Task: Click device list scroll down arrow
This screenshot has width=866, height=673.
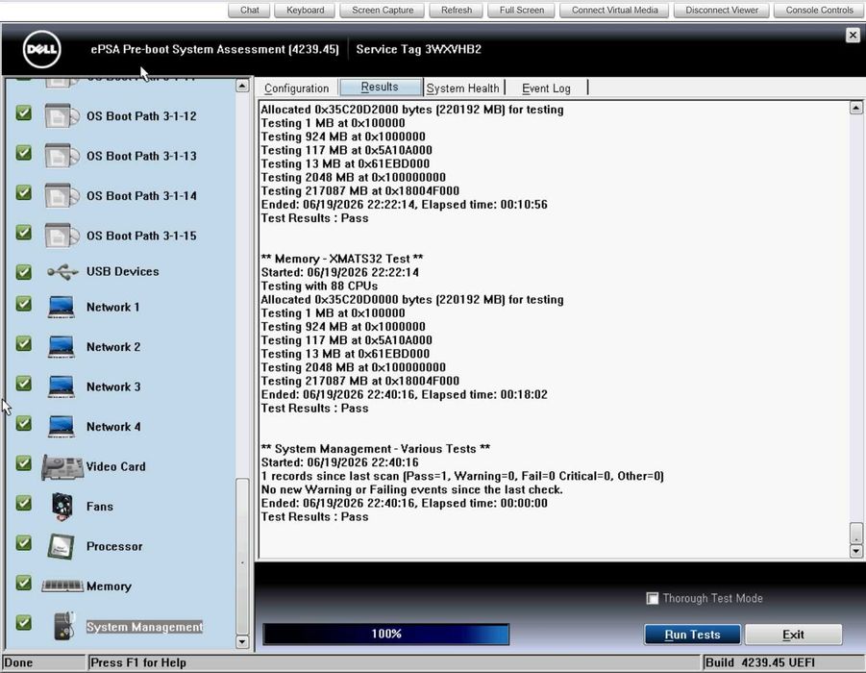Action: pyautogui.click(x=242, y=642)
